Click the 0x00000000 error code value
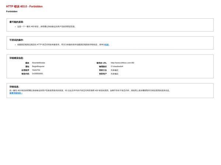 click(37, 74)
